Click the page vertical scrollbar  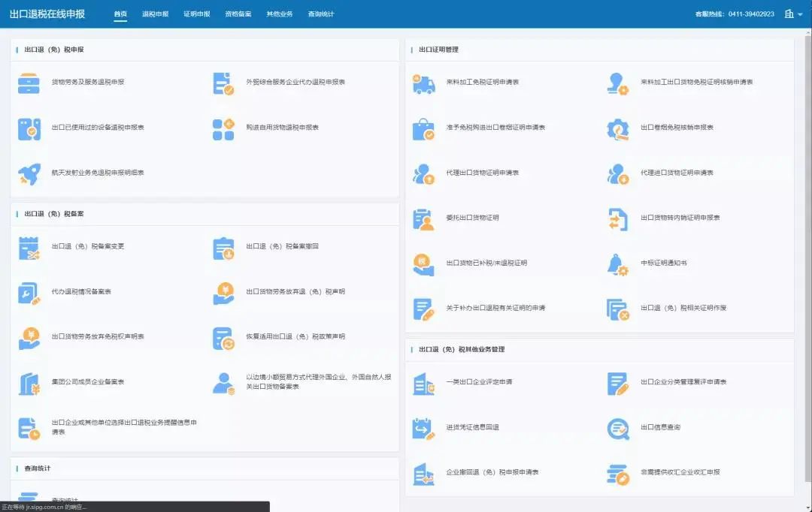(808, 258)
